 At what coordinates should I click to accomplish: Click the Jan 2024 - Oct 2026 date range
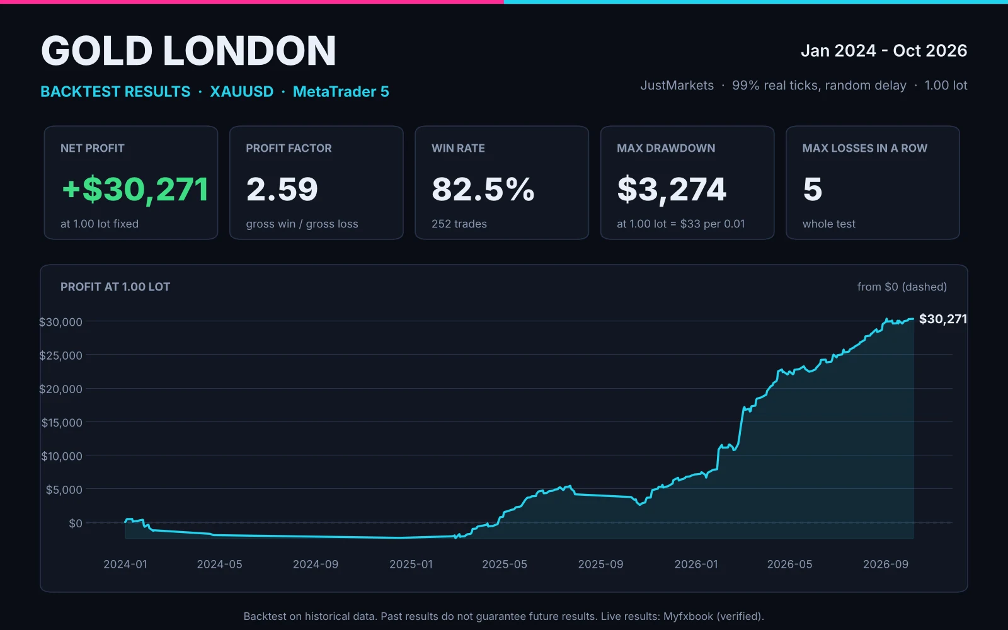tap(884, 51)
